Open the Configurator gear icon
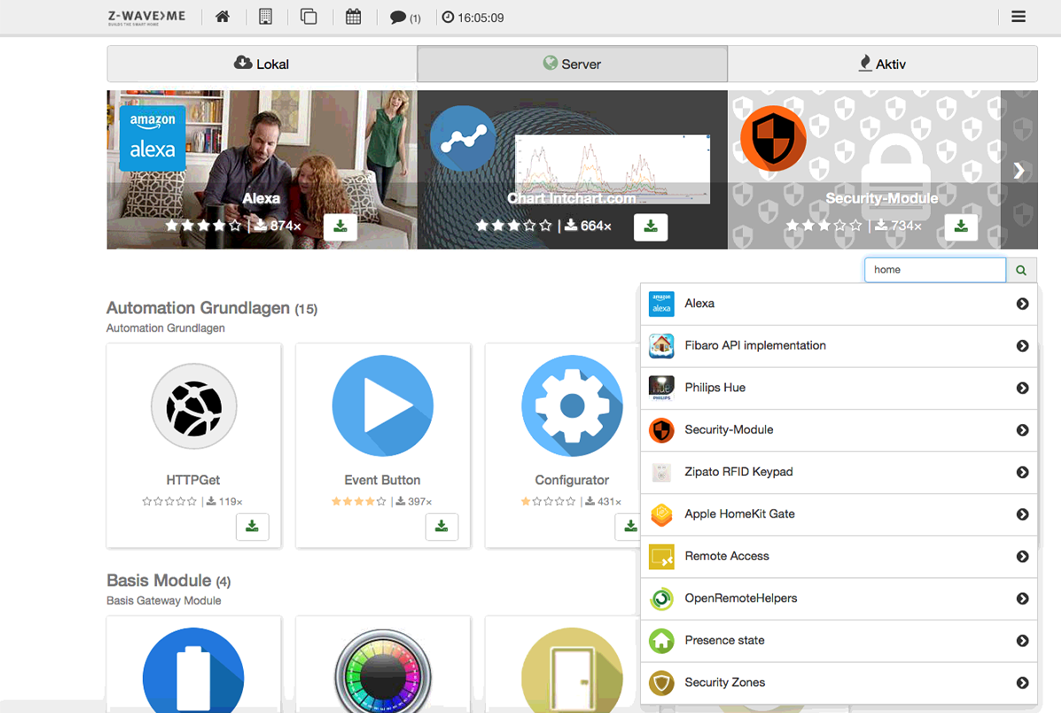The image size is (1061, 713). 573,406
